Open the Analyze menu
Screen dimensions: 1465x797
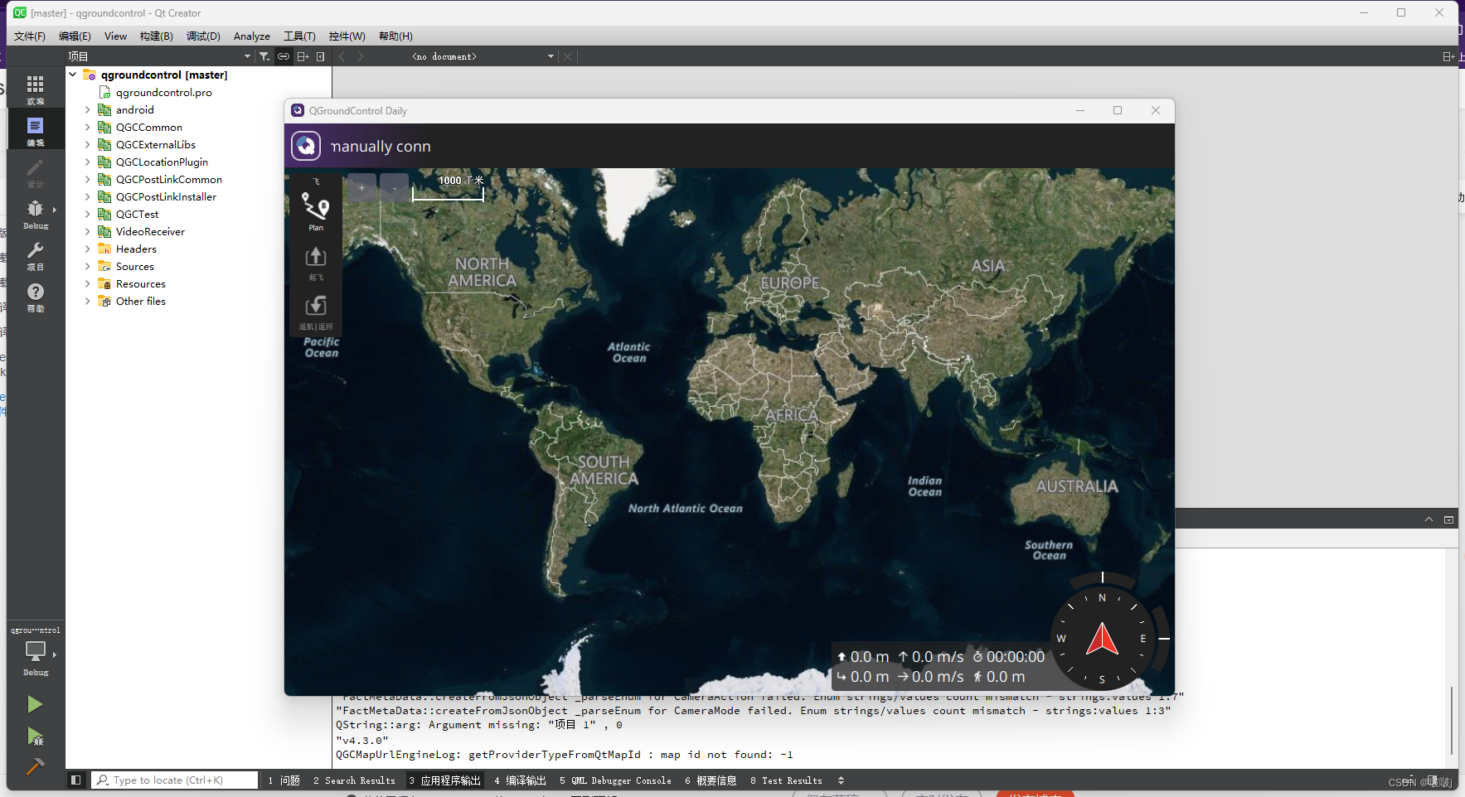pyautogui.click(x=252, y=36)
